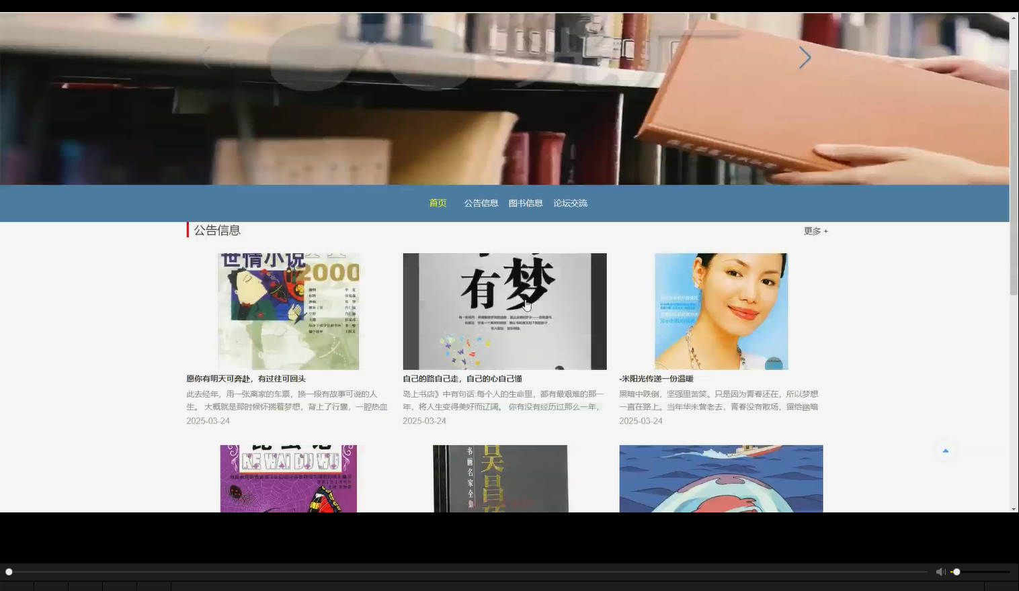Viewport: 1019px width, 591px height.
Task: Click the woman portrait cover image
Action: [x=721, y=312]
